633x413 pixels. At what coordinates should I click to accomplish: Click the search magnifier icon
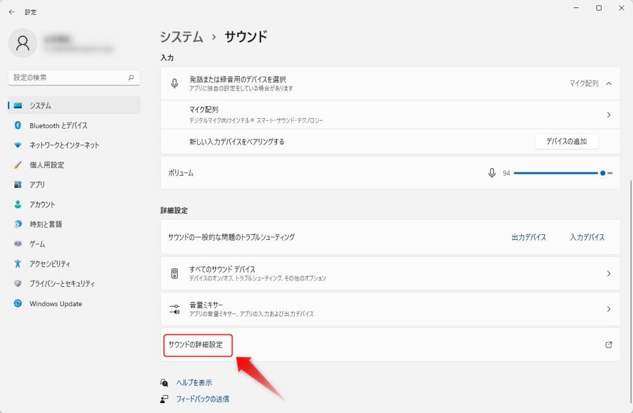pos(131,77)
